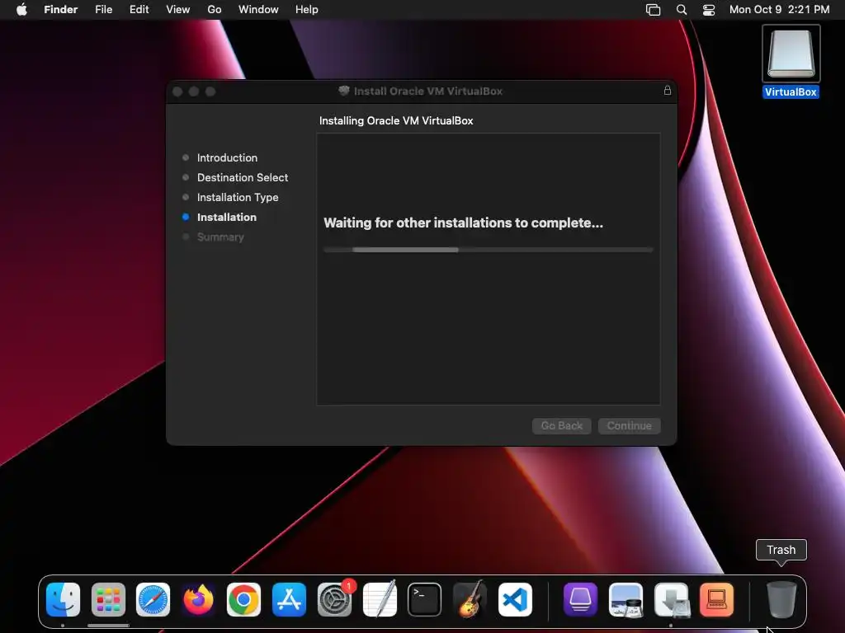Click 'Waiting for other installations to complete...' text

[x=463, y=223]
